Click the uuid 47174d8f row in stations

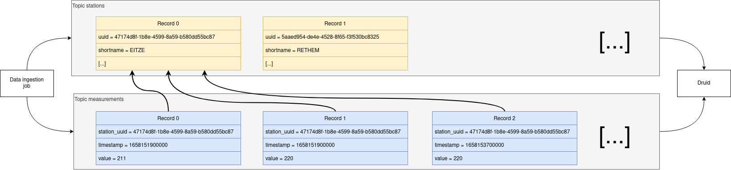pyautogui.click(x=168, y=37)
